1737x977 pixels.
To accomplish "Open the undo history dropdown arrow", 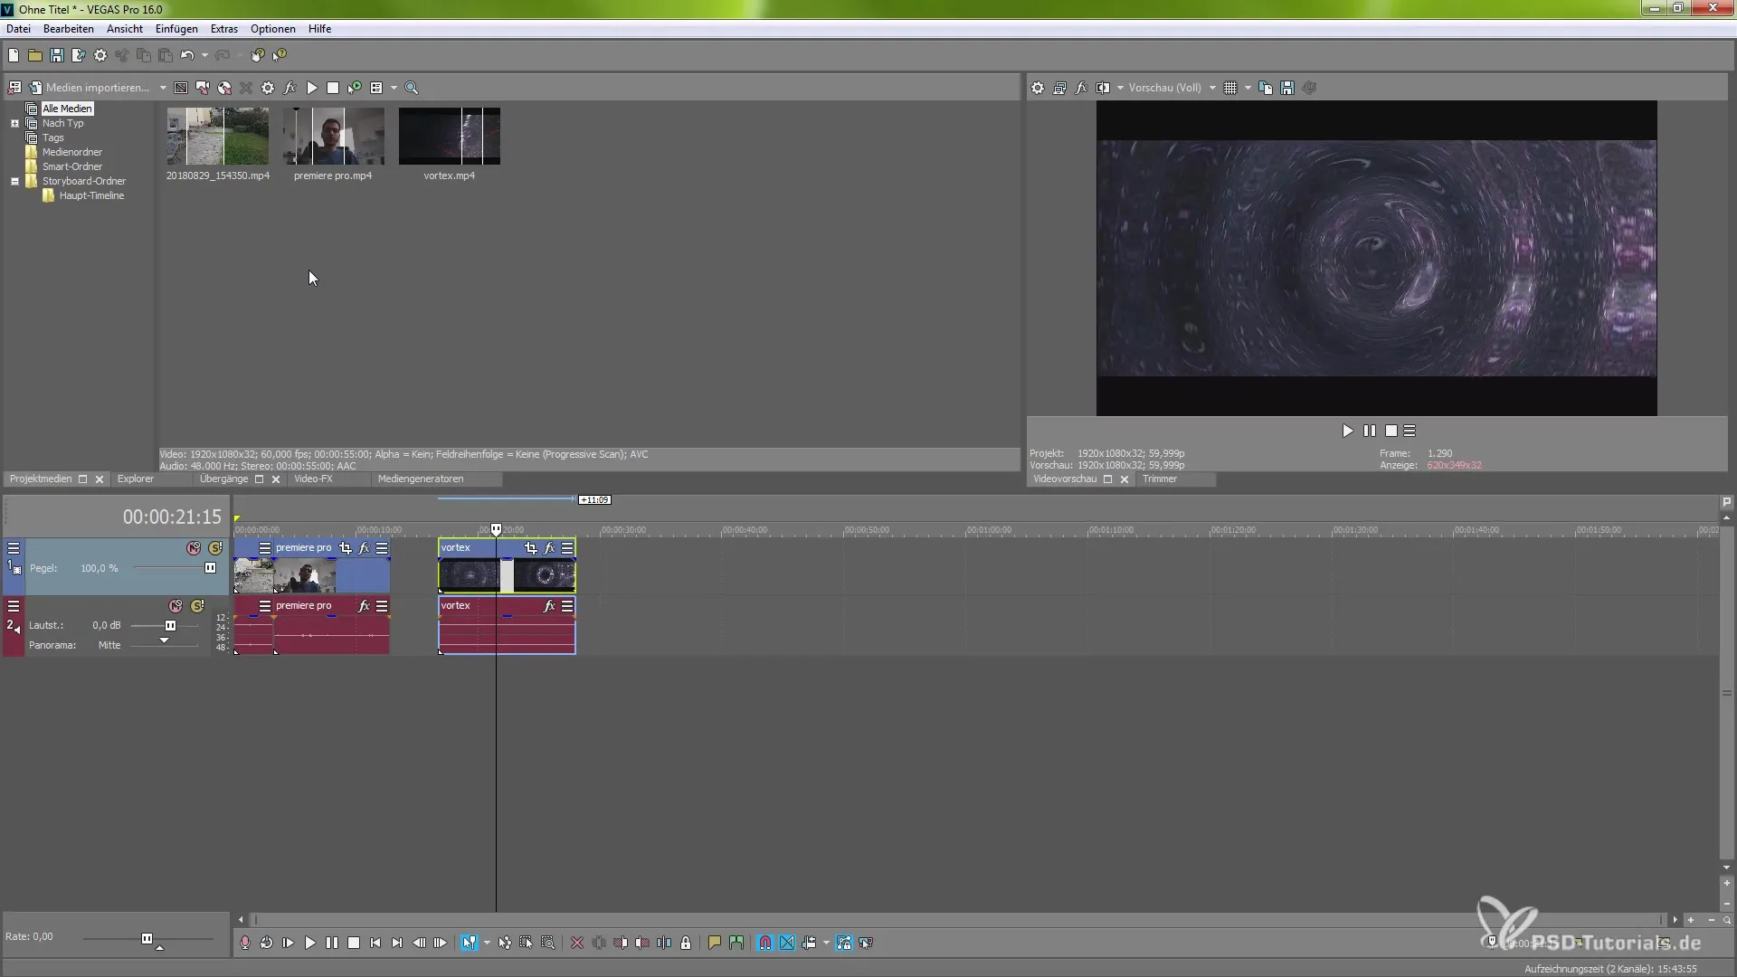I will [x=204, y=55].
